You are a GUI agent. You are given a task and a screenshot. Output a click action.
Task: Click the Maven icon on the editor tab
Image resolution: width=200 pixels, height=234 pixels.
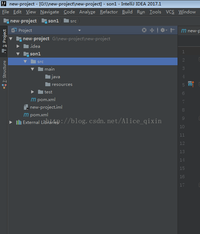click(x=184, y=31)
